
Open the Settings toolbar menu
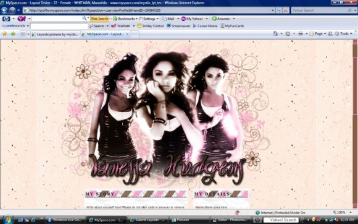tap(149, 19)
